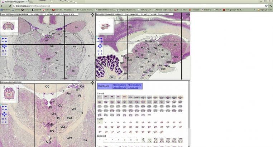Open the Zaytung.Com bookmark

(x=144, y=10)
